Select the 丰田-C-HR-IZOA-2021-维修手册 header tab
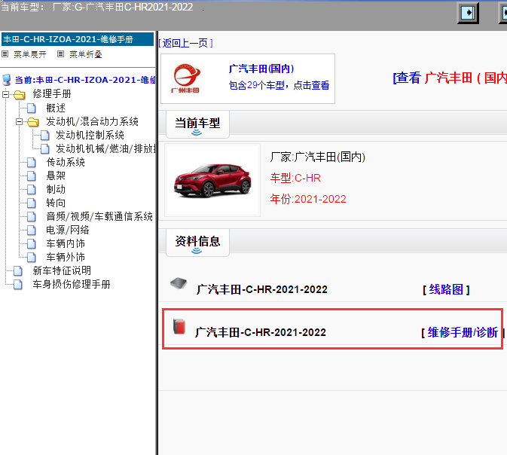Screen dimensions: 507x455 [78, 39]
